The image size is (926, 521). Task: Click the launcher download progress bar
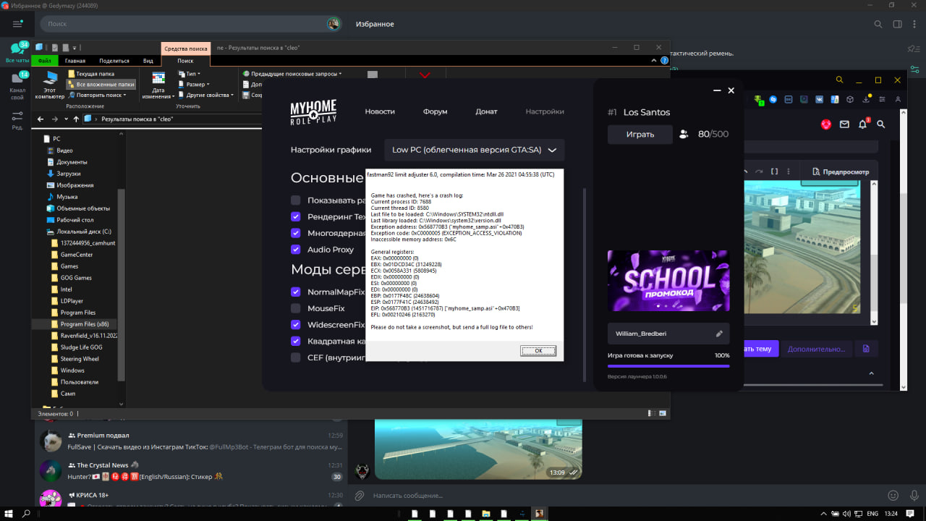click(668, 366)
